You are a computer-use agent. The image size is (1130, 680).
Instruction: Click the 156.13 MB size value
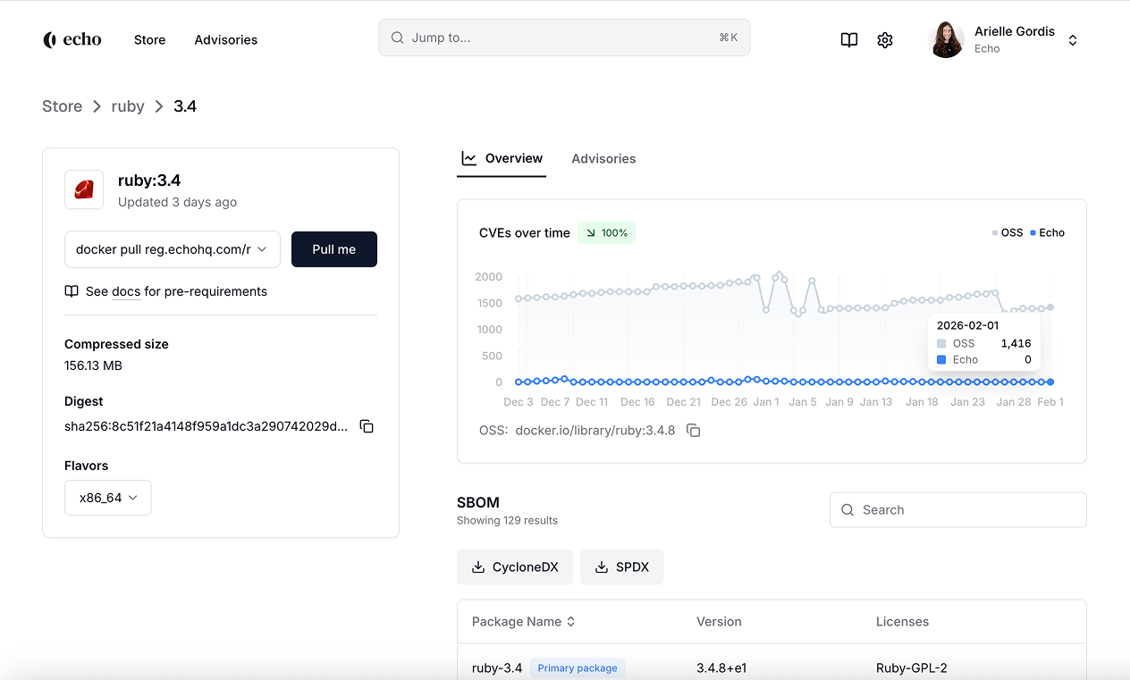(x=93, y=365)
